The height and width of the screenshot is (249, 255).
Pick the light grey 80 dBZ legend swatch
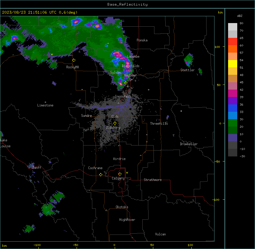(x=233, y=27)
